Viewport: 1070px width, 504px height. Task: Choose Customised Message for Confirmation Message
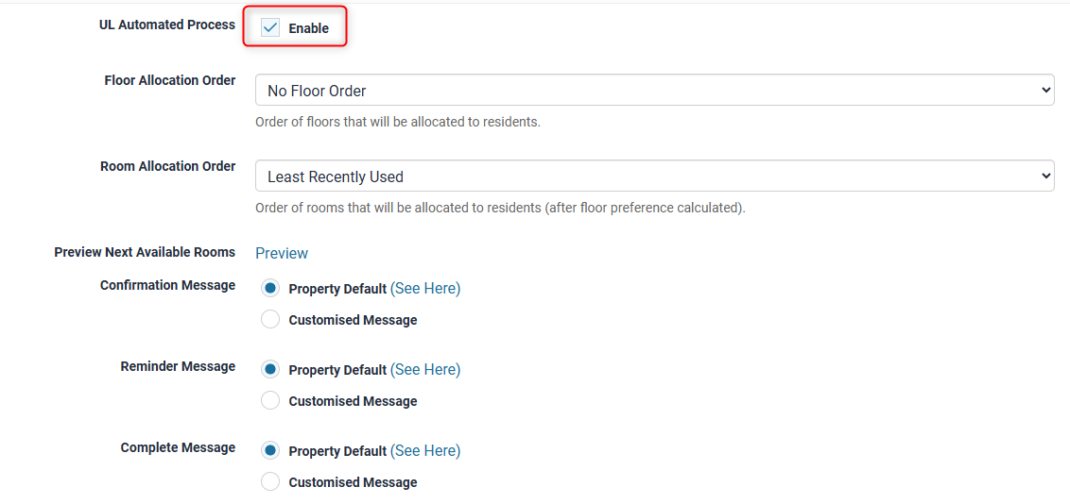(x=270, y=320)
